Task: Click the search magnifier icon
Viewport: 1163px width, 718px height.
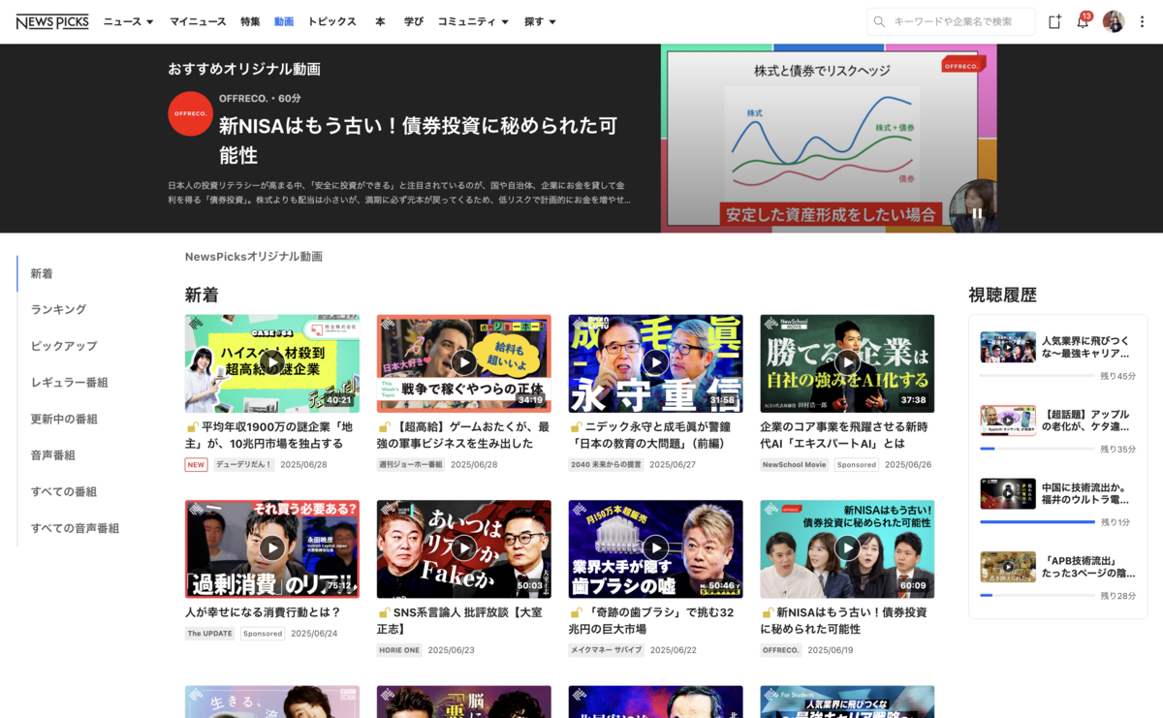Action: click(x=879, y=21)
